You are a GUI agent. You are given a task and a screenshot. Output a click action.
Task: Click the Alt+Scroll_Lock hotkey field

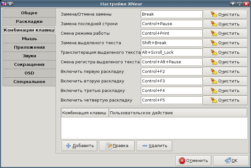172,52
